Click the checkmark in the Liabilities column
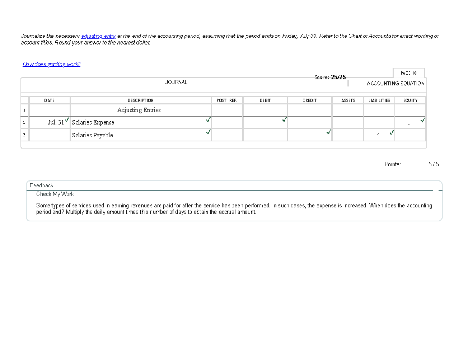Viewport: 468px width, 362px height. coord(391,133)
